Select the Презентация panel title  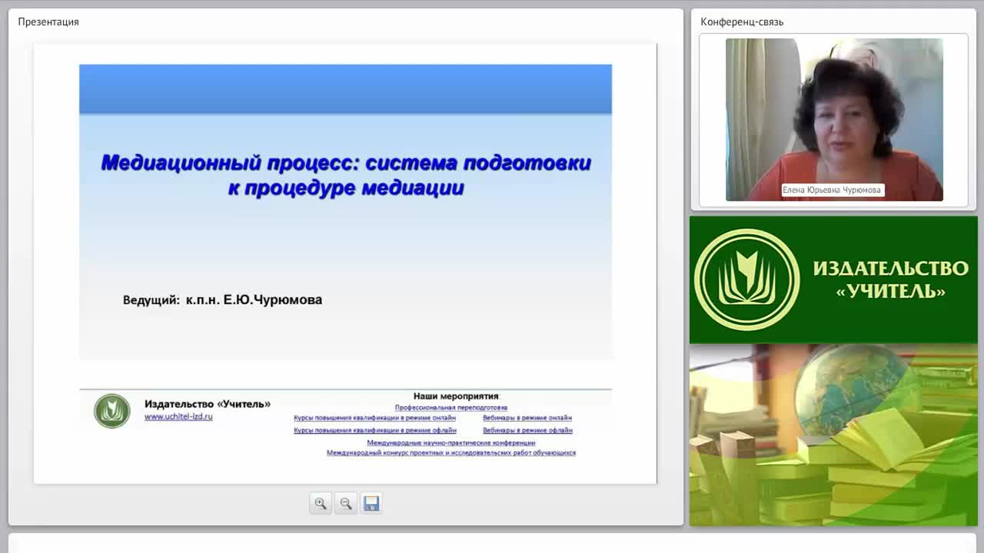(48, 22)
